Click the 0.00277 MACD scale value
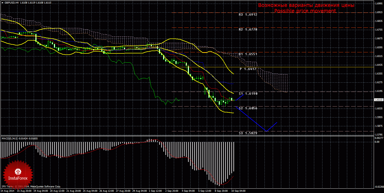Image resolution: width=384 pixels, height=193 pixels. coord(379,138)
